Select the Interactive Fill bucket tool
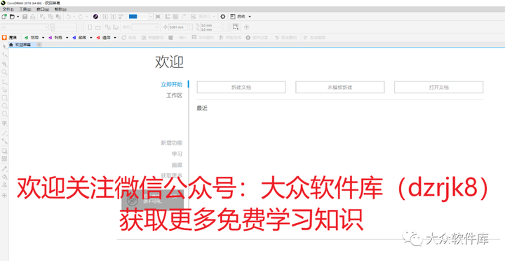505x261 pixels. (x=4, y=176)
